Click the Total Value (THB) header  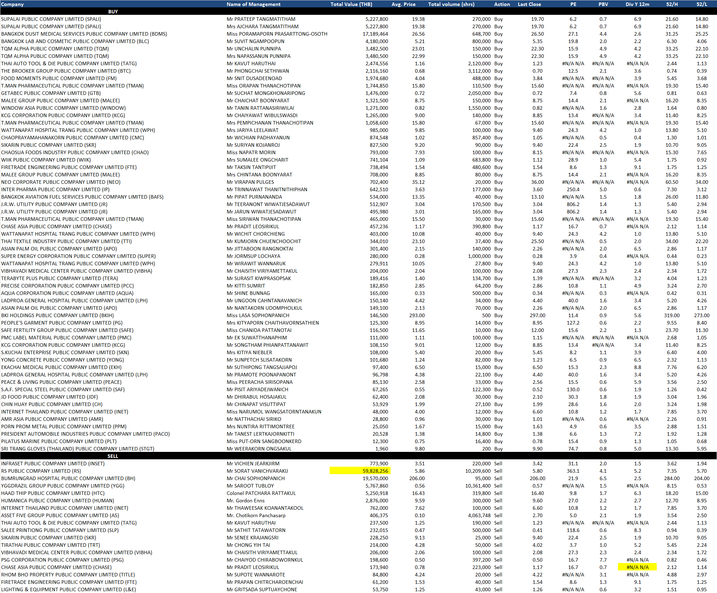[x=351, y=4]
